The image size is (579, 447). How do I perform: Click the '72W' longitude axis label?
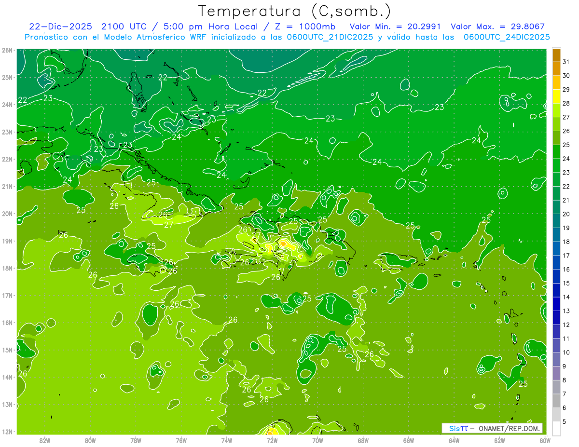pos(272,440)
